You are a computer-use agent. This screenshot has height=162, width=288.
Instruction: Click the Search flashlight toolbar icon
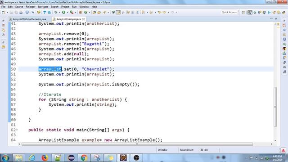[104, 12]
